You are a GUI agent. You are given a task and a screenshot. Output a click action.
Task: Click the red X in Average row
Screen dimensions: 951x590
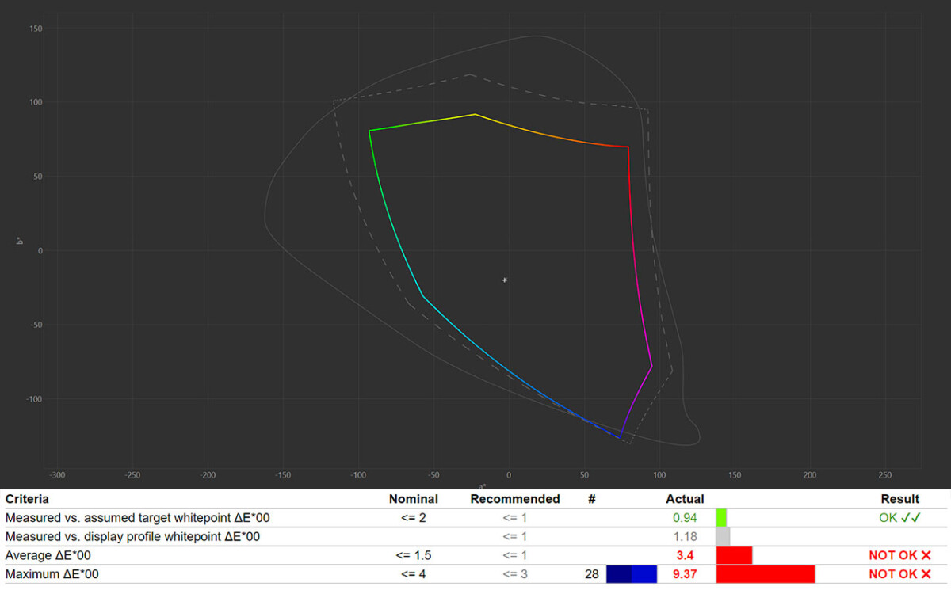click(926, 555)
